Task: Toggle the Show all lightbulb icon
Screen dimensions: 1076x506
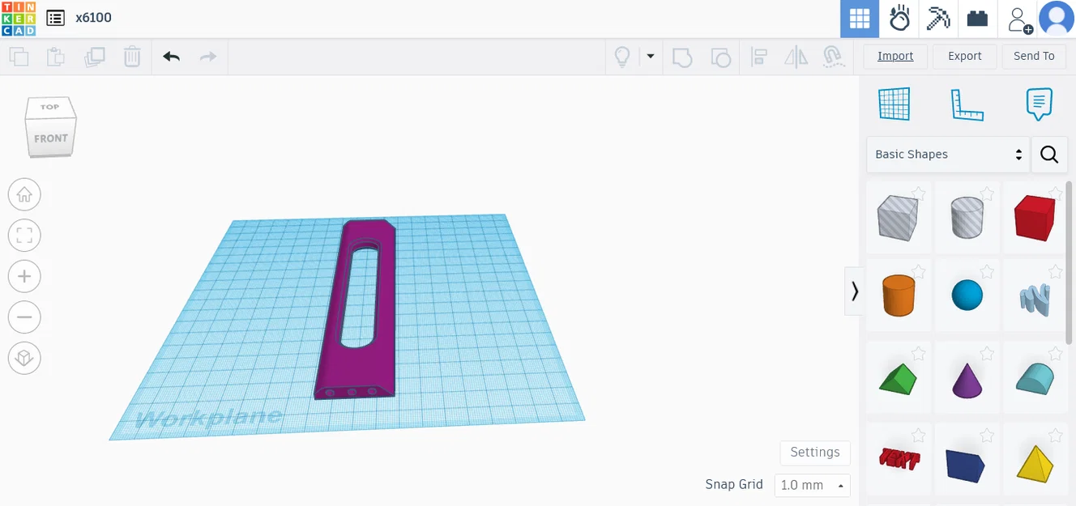Action: tap(622, 57)
